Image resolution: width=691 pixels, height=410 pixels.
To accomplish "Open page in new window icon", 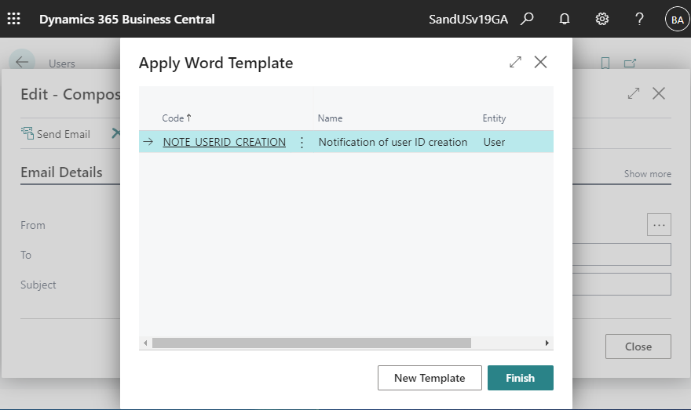I will tap(631, 63).
